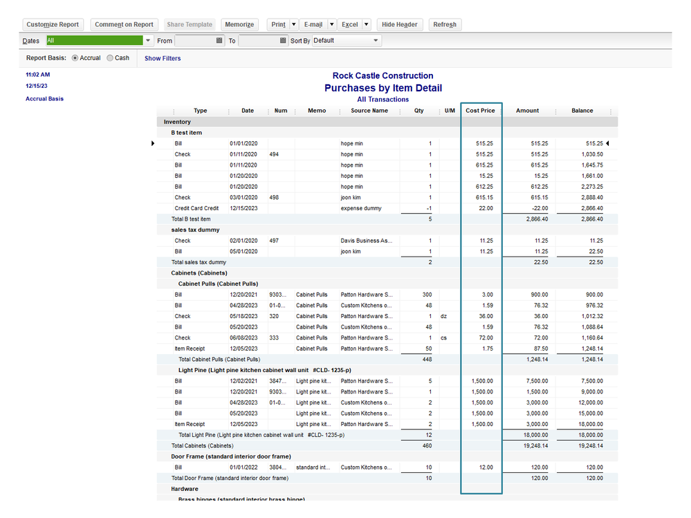The height and width of the screenshot is (518, 691).
Task: Click Hide Header button
Action: coord(400,24)
